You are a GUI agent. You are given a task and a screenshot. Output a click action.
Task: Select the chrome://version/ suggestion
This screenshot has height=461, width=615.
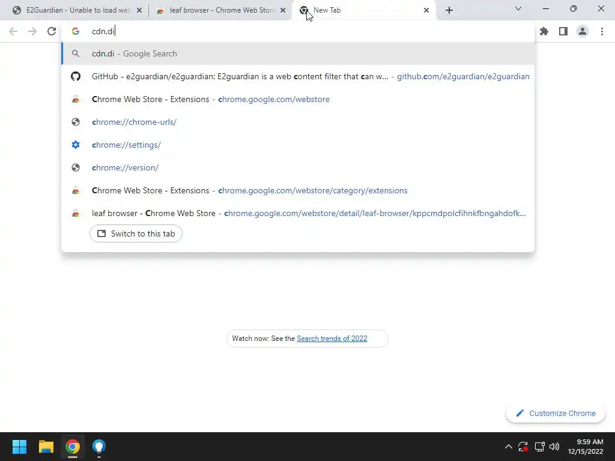[x=298, y=167]
